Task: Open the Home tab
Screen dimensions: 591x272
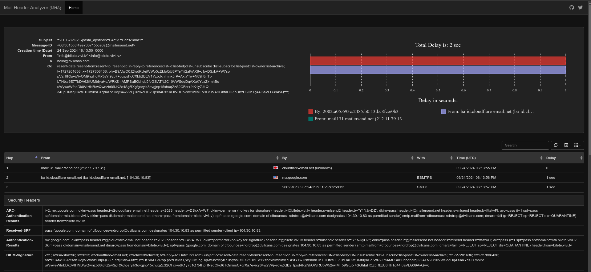Action: pos(74,8)
